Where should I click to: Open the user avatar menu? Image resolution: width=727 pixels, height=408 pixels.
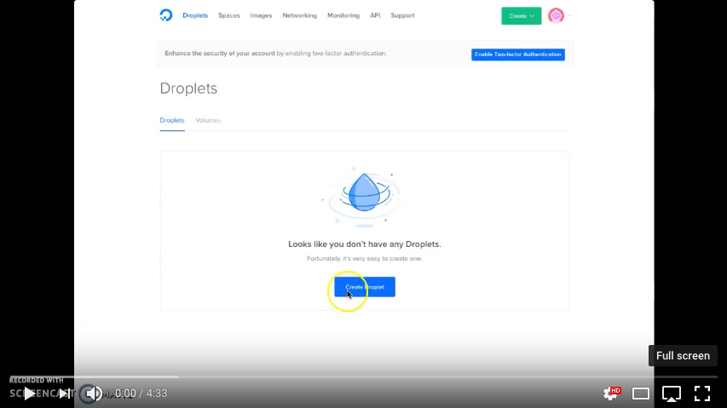click(x=556, y=15)
